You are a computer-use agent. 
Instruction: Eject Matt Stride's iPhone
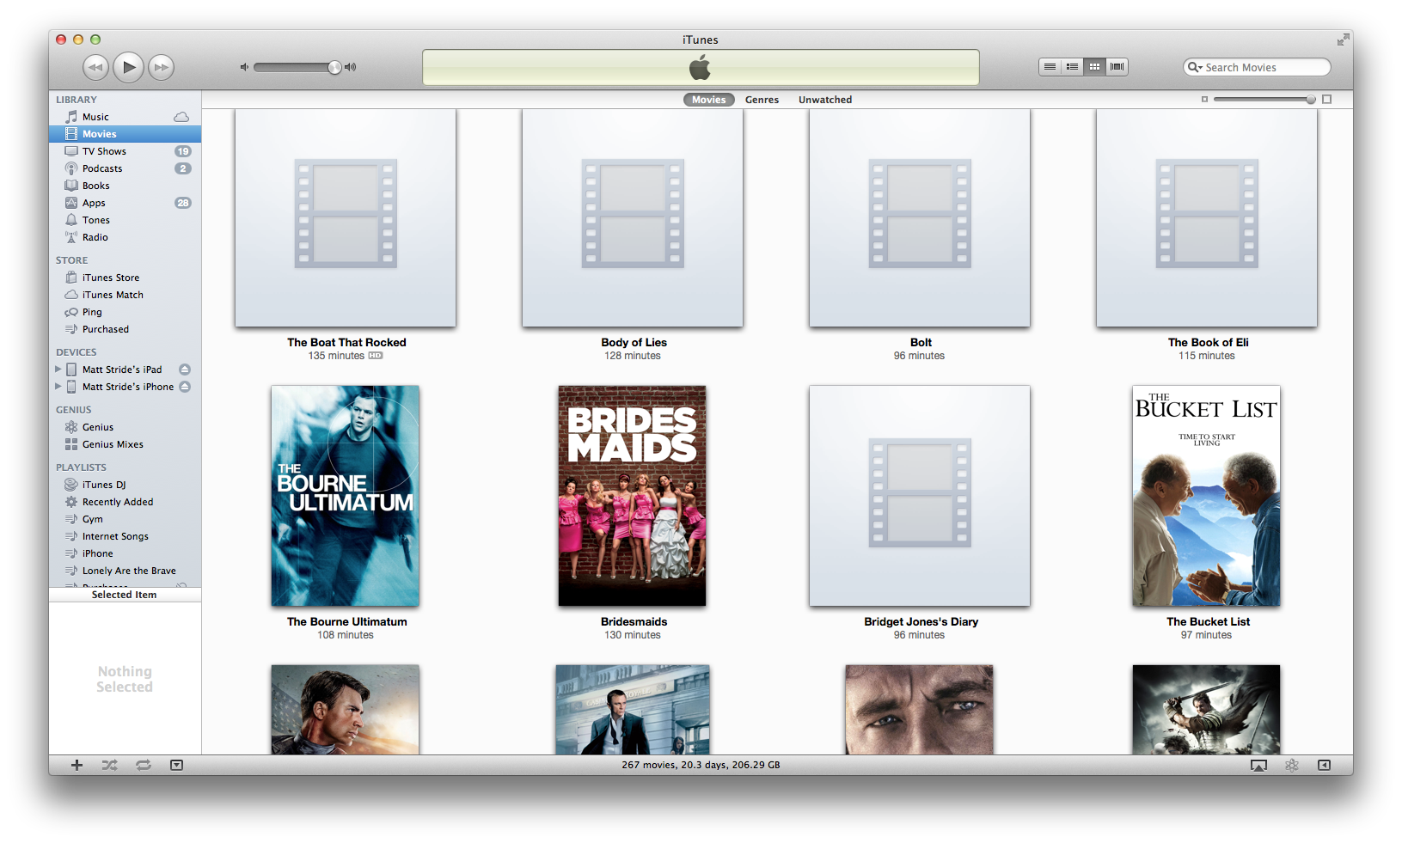[185, 387]
